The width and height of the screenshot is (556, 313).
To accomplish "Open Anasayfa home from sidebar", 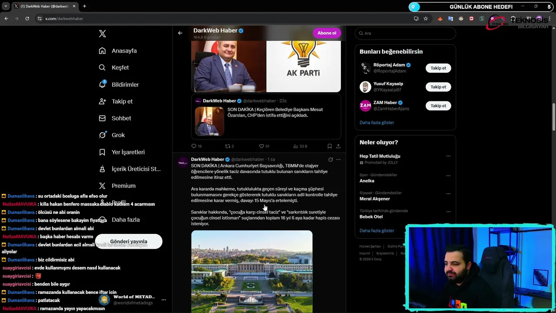I will (x=118, y=51).
